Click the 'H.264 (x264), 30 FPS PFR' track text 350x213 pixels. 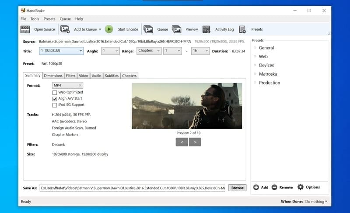(x=71, y=115)
